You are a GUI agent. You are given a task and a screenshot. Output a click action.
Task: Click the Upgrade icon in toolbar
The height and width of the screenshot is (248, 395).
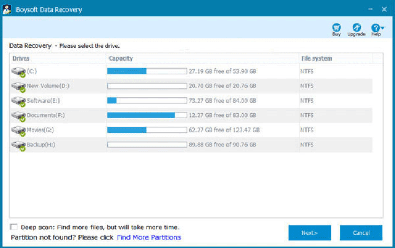[356, 27]
